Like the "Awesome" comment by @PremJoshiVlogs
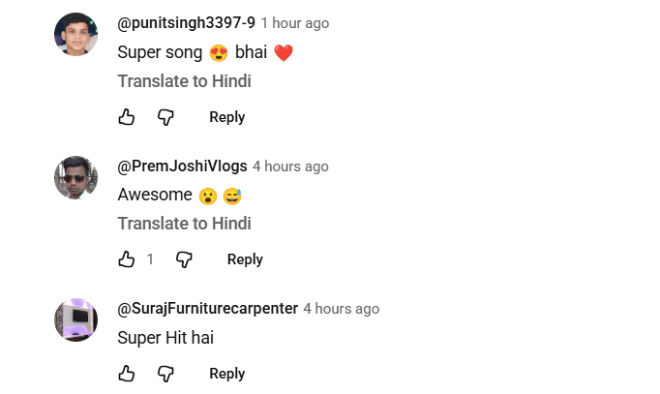 pos(126,259)
